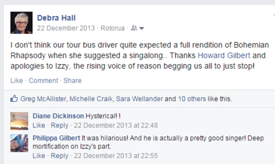Click Diane Dickinson's comment avatar

coord(19,120)
